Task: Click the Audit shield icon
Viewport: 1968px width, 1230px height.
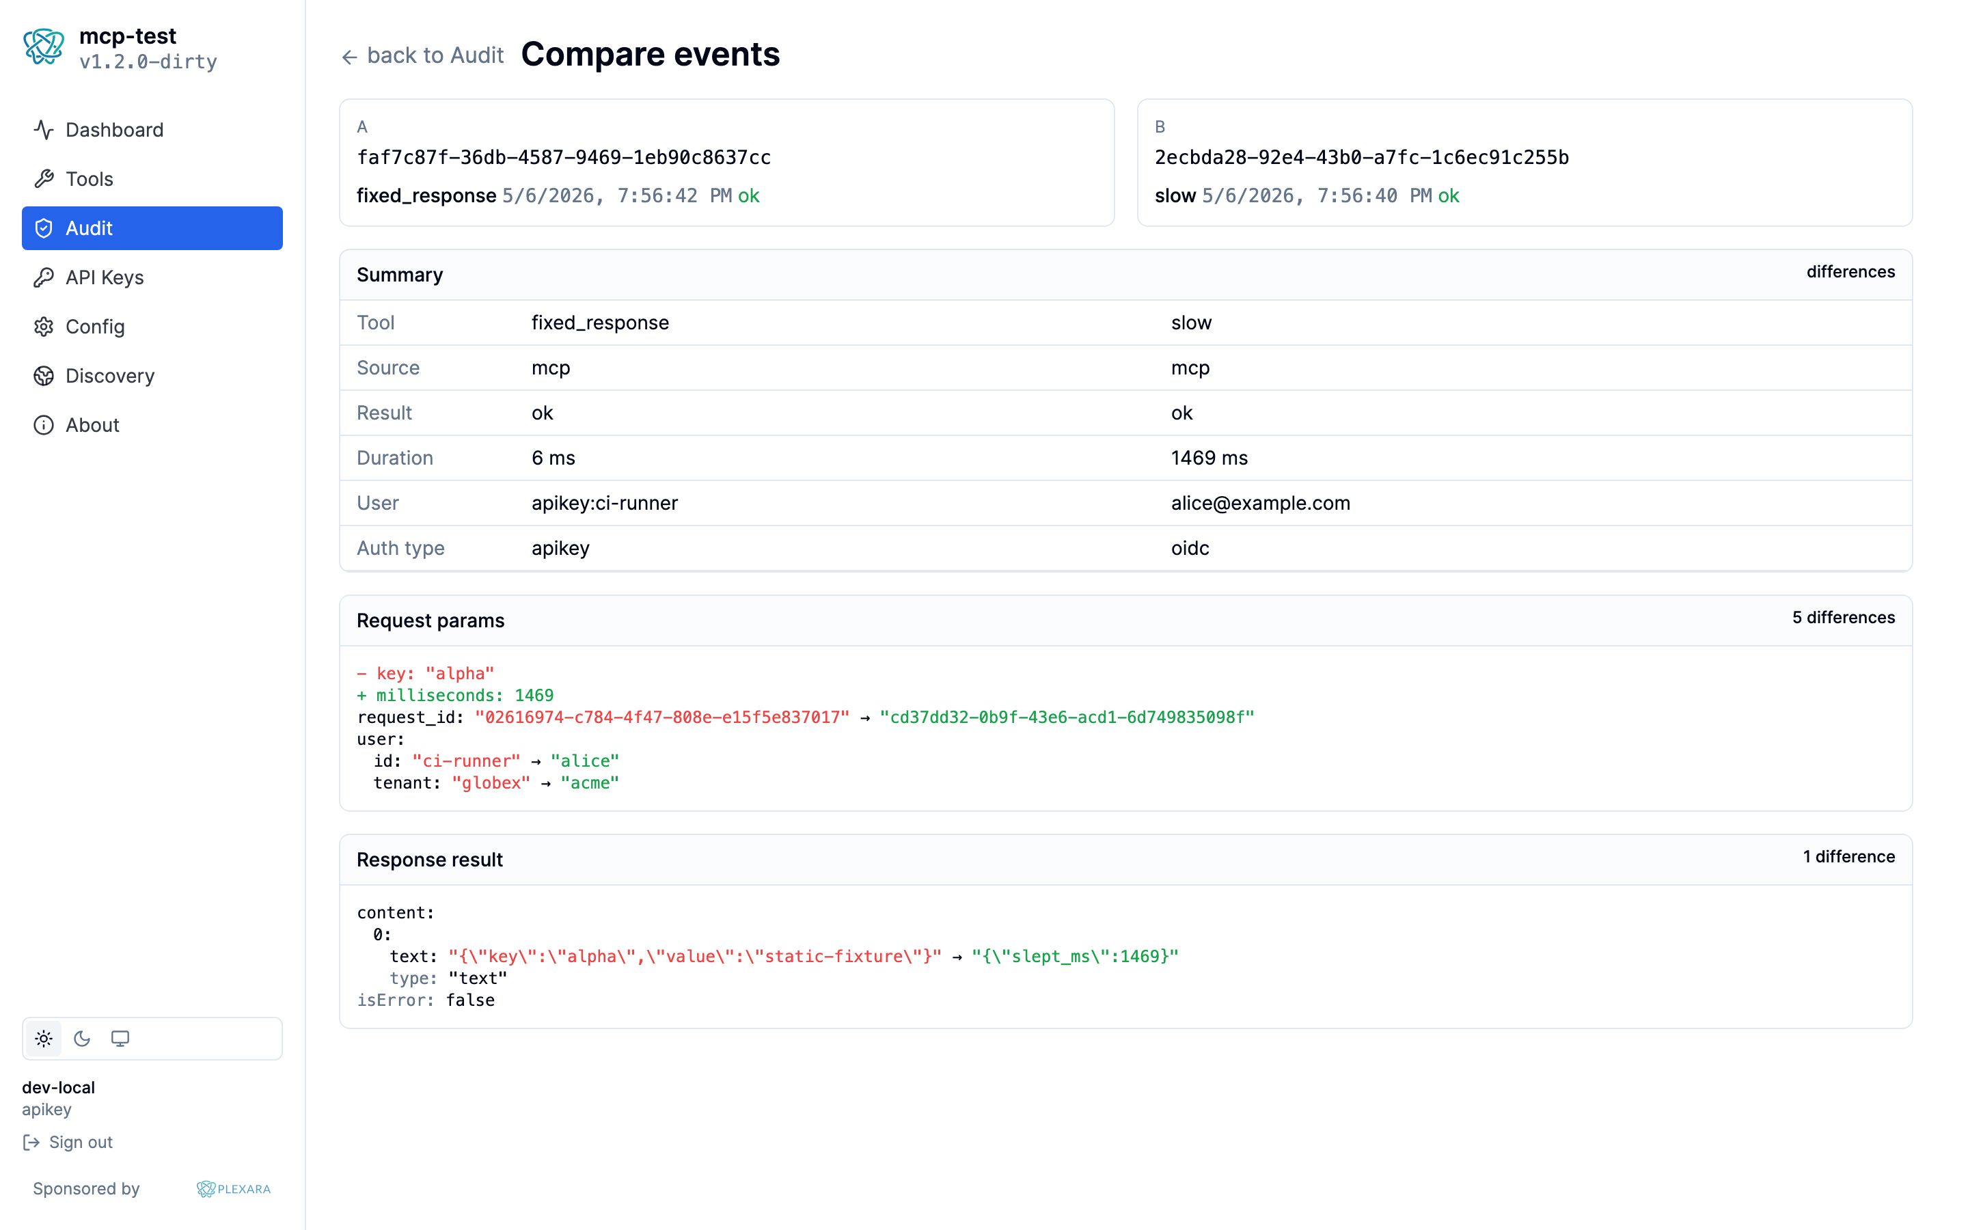Action: tap(44, 229)
